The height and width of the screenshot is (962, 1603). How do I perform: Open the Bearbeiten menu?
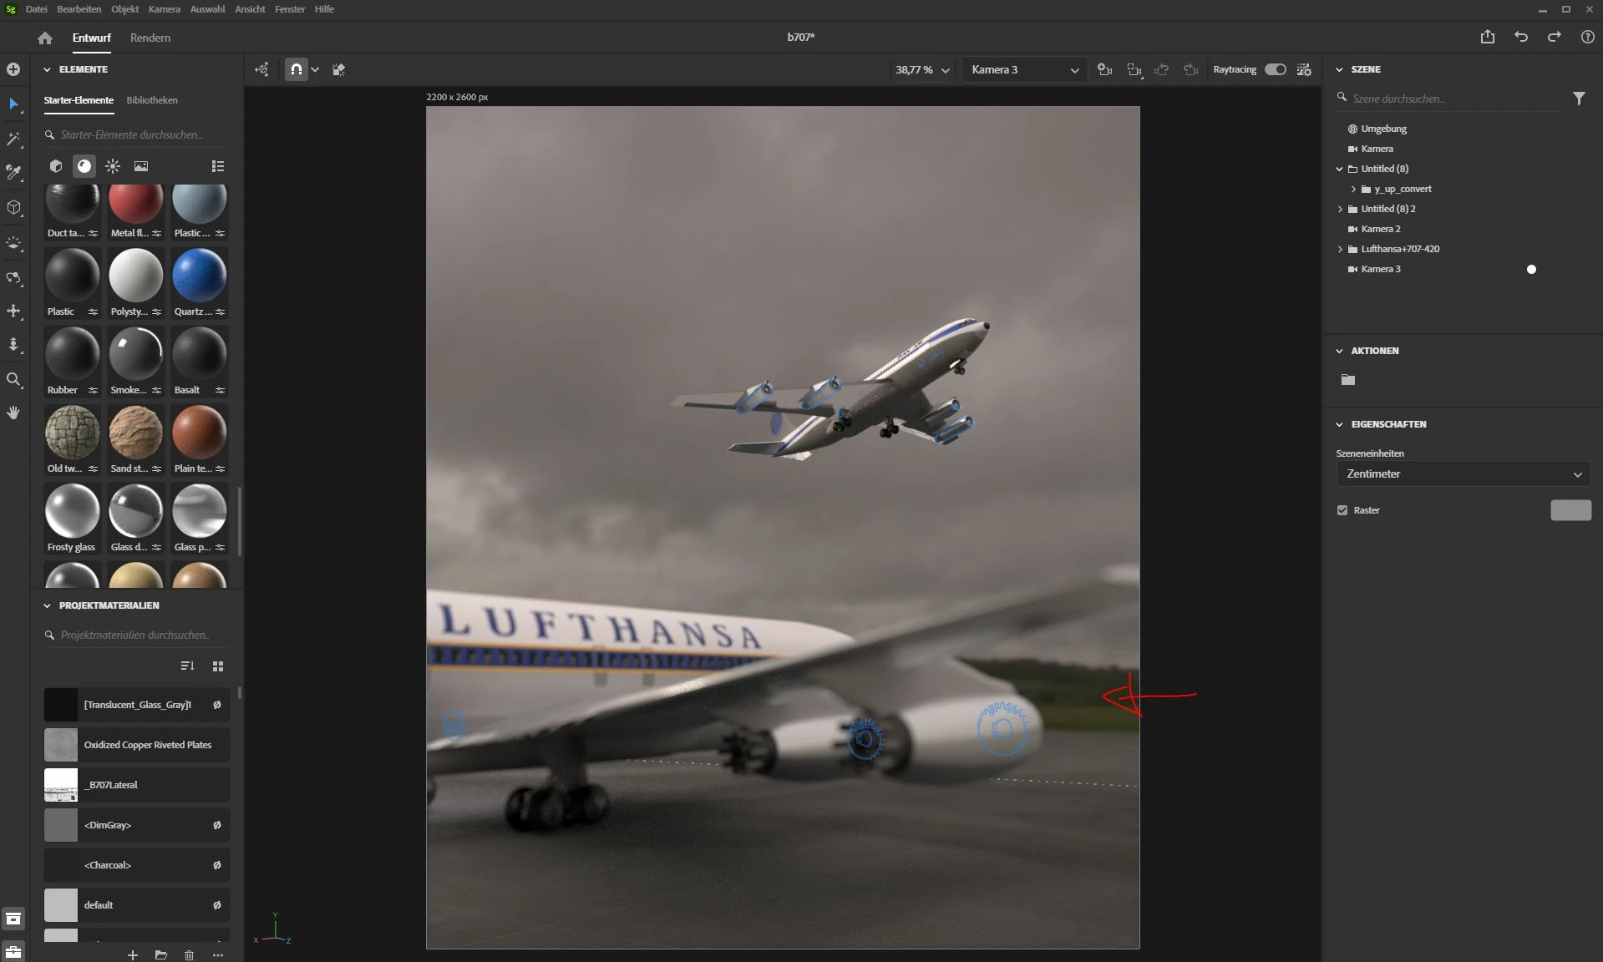79,9
